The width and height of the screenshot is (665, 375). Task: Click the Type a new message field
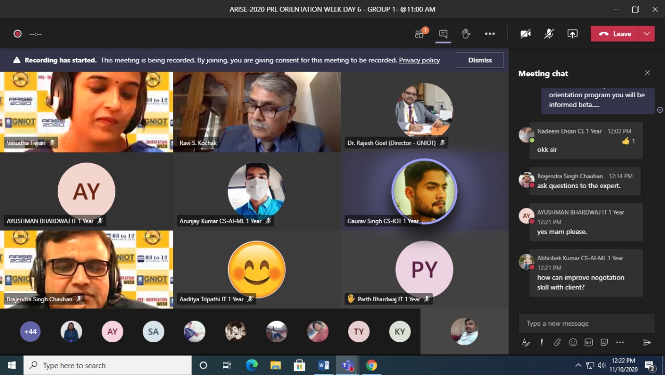coord(584,323)
